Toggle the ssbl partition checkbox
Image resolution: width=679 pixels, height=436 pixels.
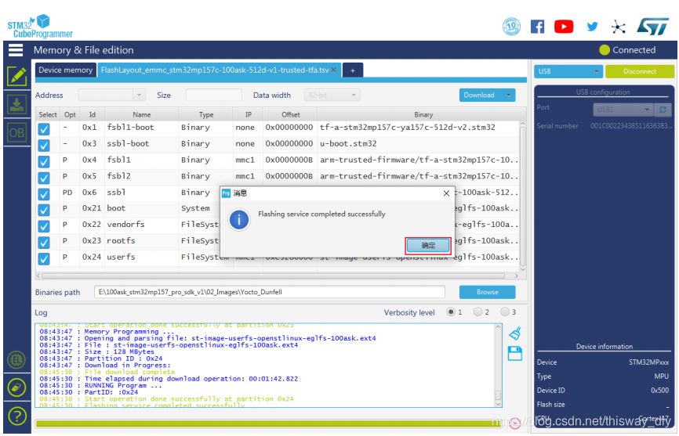44,193
